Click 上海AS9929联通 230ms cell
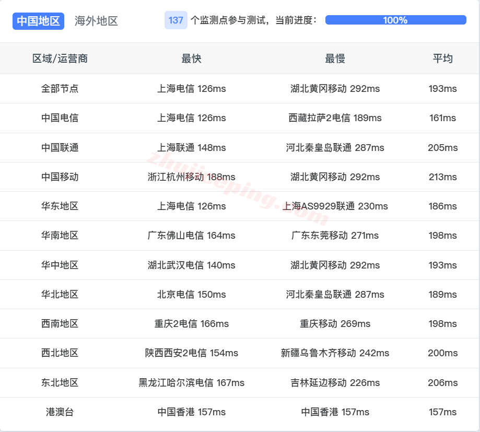This screenshot has height=432, width=480. coord(335,206)
